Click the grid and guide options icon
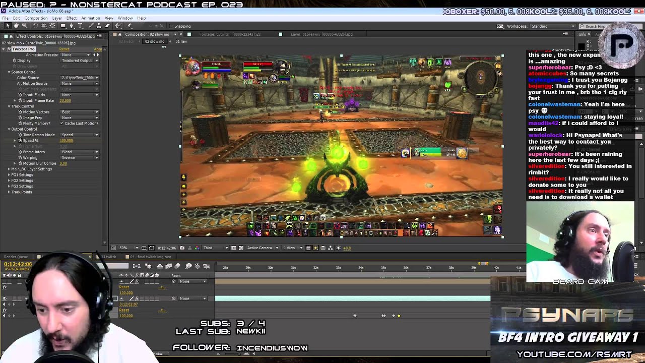Image resolution: width=645 pixels, height=363 pixels. pos(144,248)
